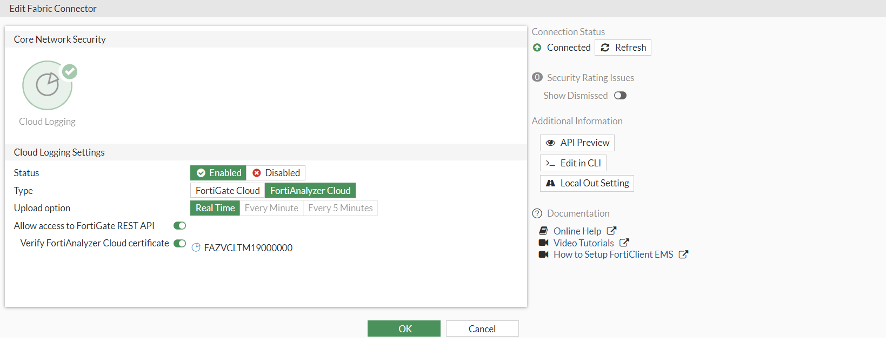Screen dimensions: 886x342
Task: Choose Every Minute upload option
Action: tap(271, 208)
